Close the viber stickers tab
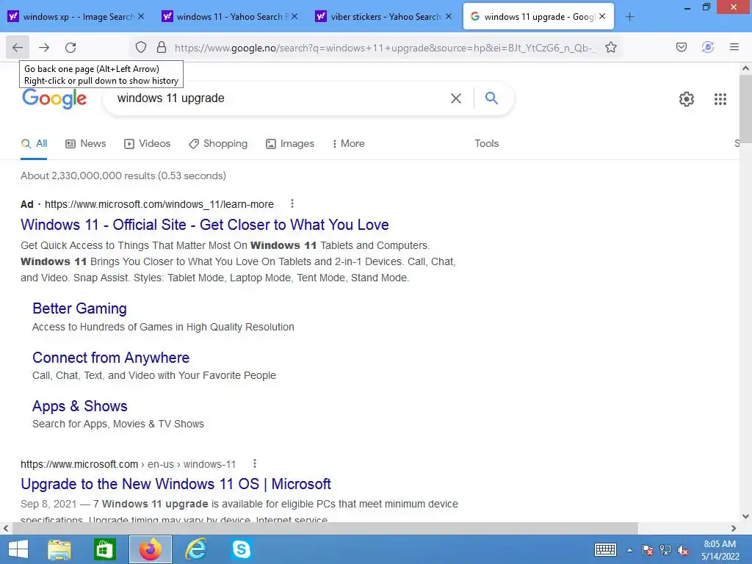752x564 pixels. [x=449, y=17]
